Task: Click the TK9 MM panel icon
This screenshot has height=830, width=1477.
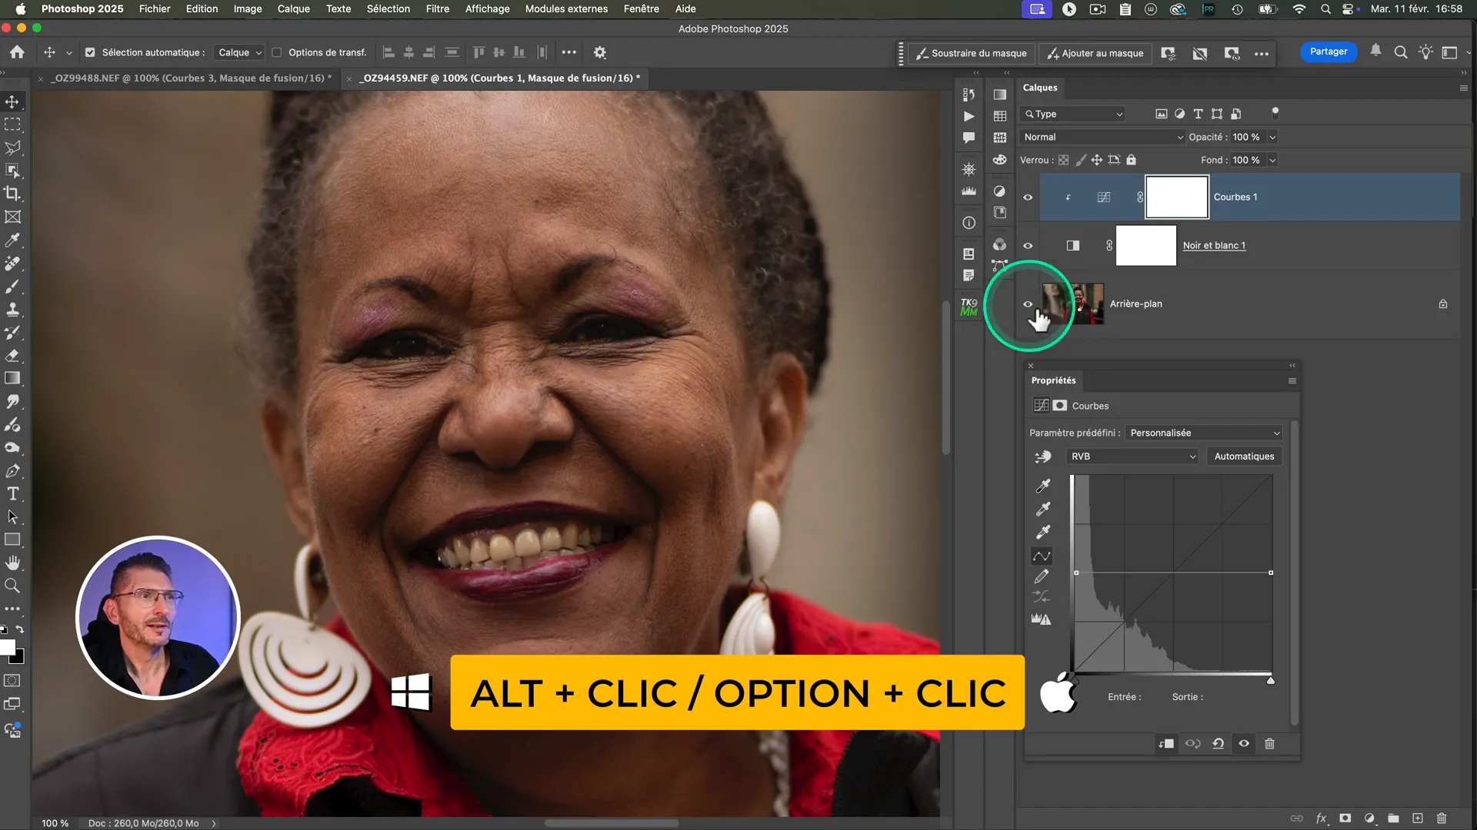Action: click(x=969, y=307)
